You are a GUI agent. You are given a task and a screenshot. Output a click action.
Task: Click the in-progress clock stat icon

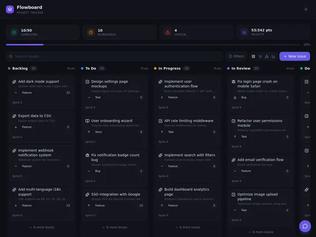(91, 32)
